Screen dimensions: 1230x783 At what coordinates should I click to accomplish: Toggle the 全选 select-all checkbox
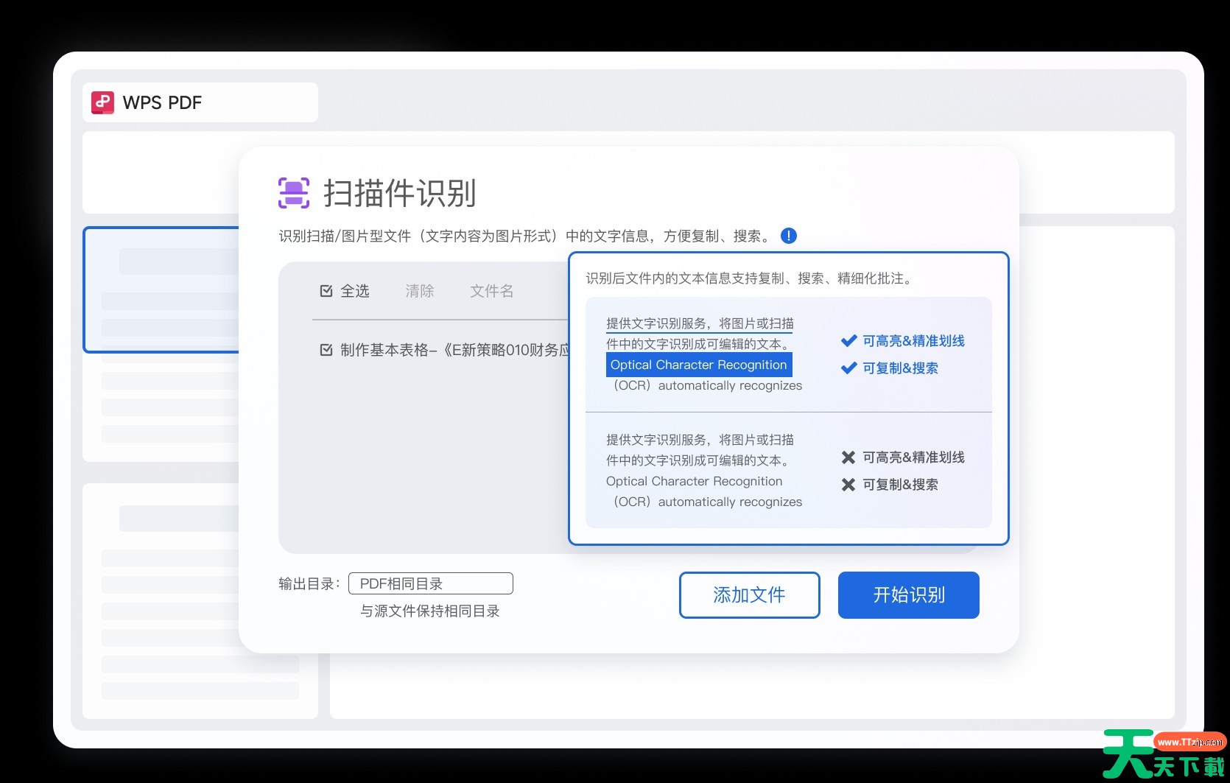(326, 291)
